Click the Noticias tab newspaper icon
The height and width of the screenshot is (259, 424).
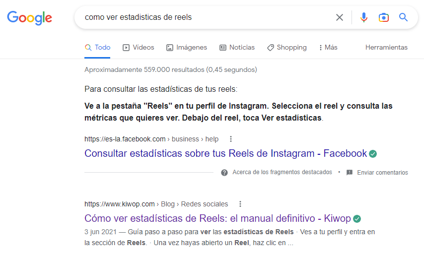[x=223, y=48]
